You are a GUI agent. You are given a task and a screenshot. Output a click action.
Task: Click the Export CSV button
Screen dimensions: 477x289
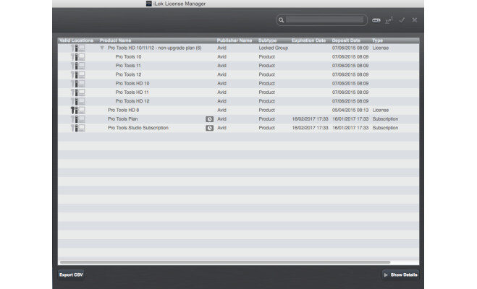click(71, 275)
